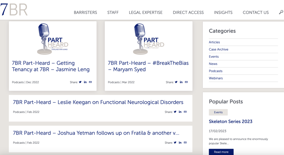
Task: Click the Events tag in Popular Posts
Action: coord(218,112)
